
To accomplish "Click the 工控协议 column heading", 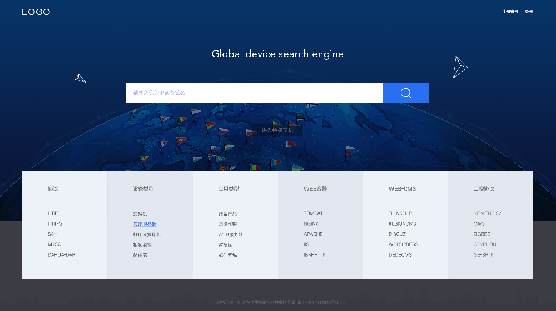I will pyautogui.click(x=484, y=188).
